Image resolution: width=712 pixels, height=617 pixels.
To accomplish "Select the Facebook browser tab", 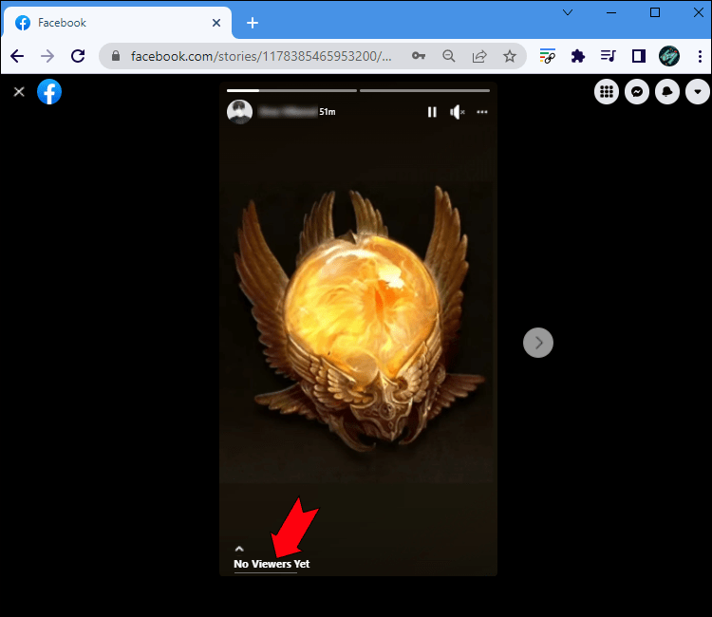I will [x=114, y=23].
